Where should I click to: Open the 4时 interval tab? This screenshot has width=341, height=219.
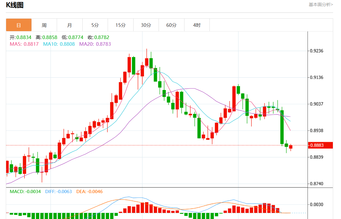point(197,25)
